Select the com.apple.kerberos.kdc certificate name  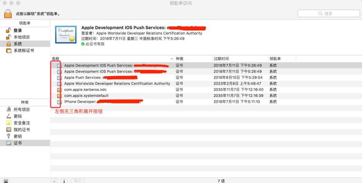click(x=85, y=90)
